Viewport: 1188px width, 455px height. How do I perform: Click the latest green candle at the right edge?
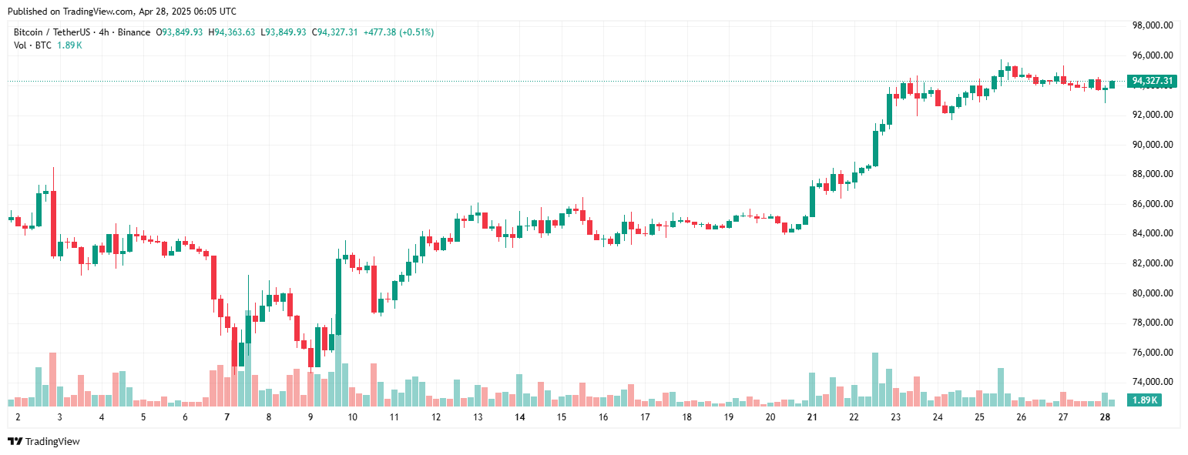click(1112, 84)
